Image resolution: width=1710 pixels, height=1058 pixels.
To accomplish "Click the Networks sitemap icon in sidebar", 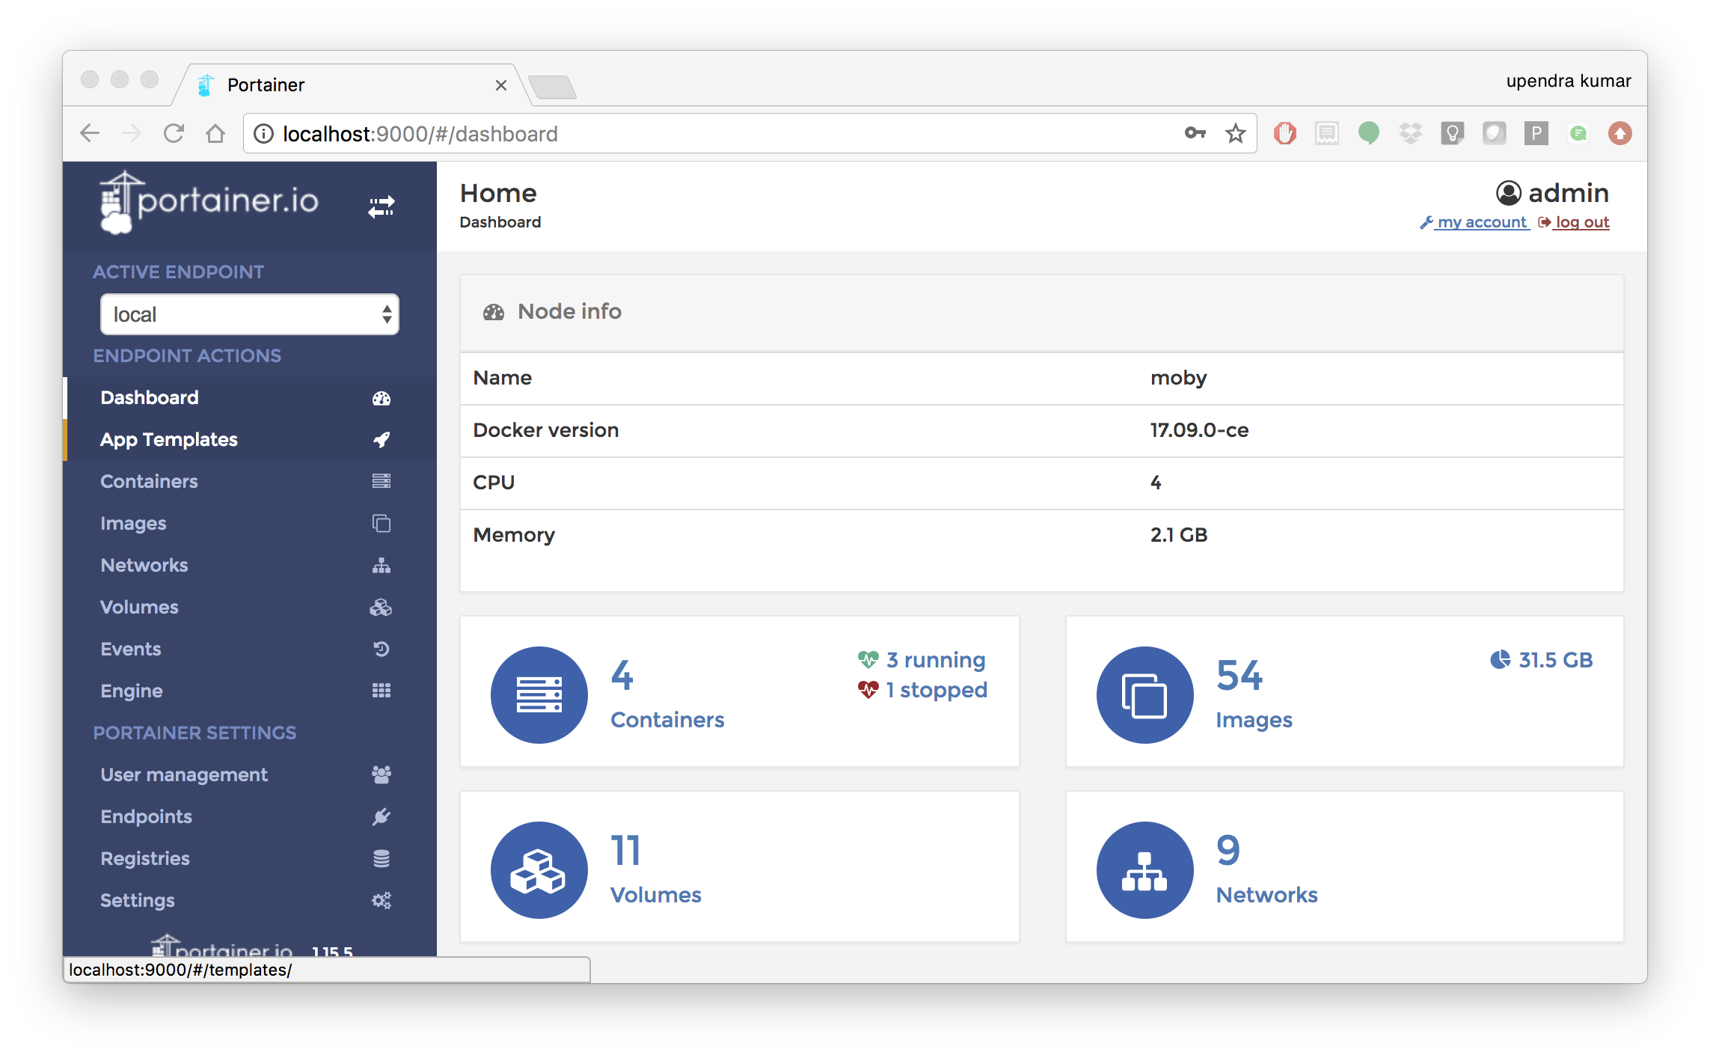I will (x=381, y=566).
